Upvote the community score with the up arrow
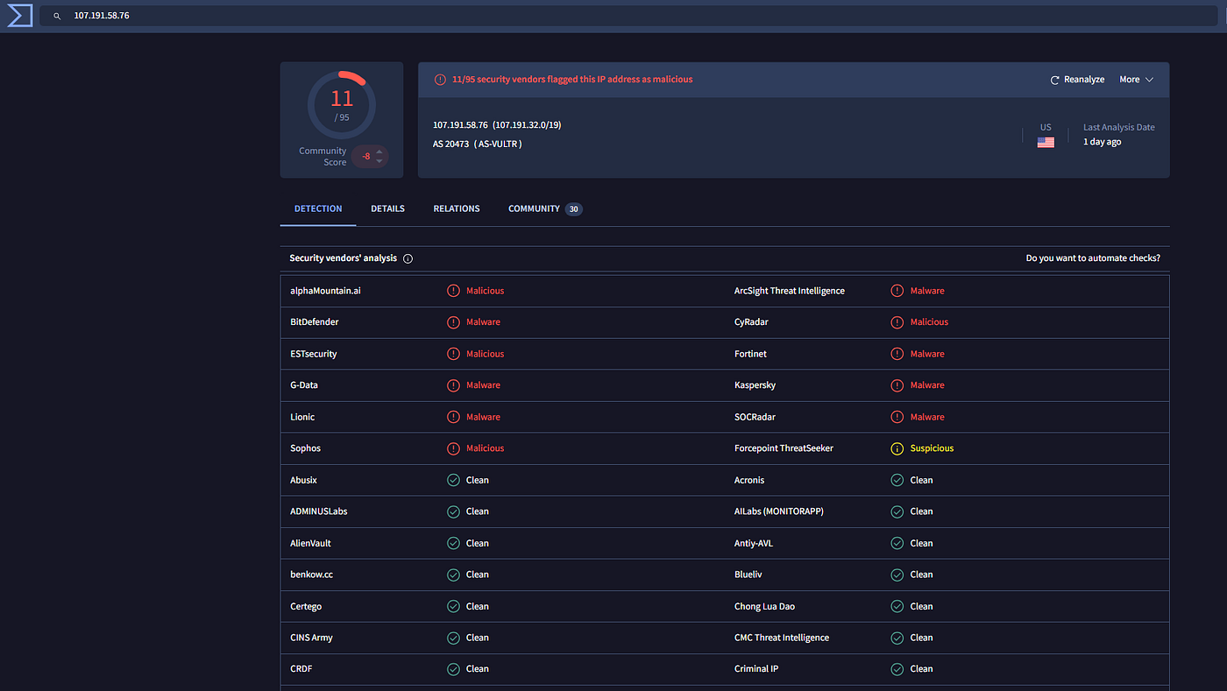Image resolution: width=1227 pixels, height=691 pixels. (379, 152)
